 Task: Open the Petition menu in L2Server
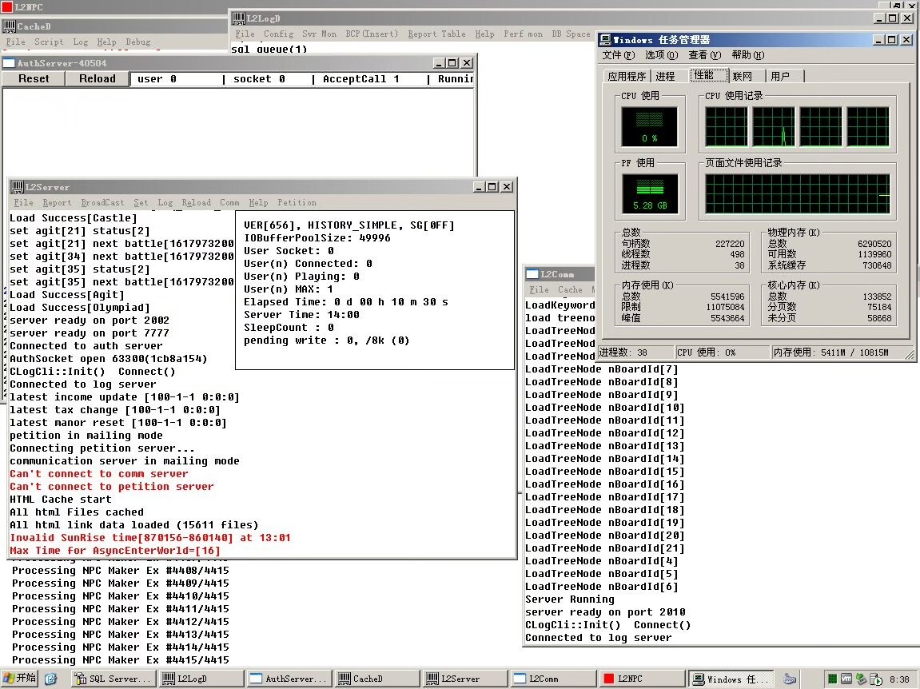pos(297,203)
